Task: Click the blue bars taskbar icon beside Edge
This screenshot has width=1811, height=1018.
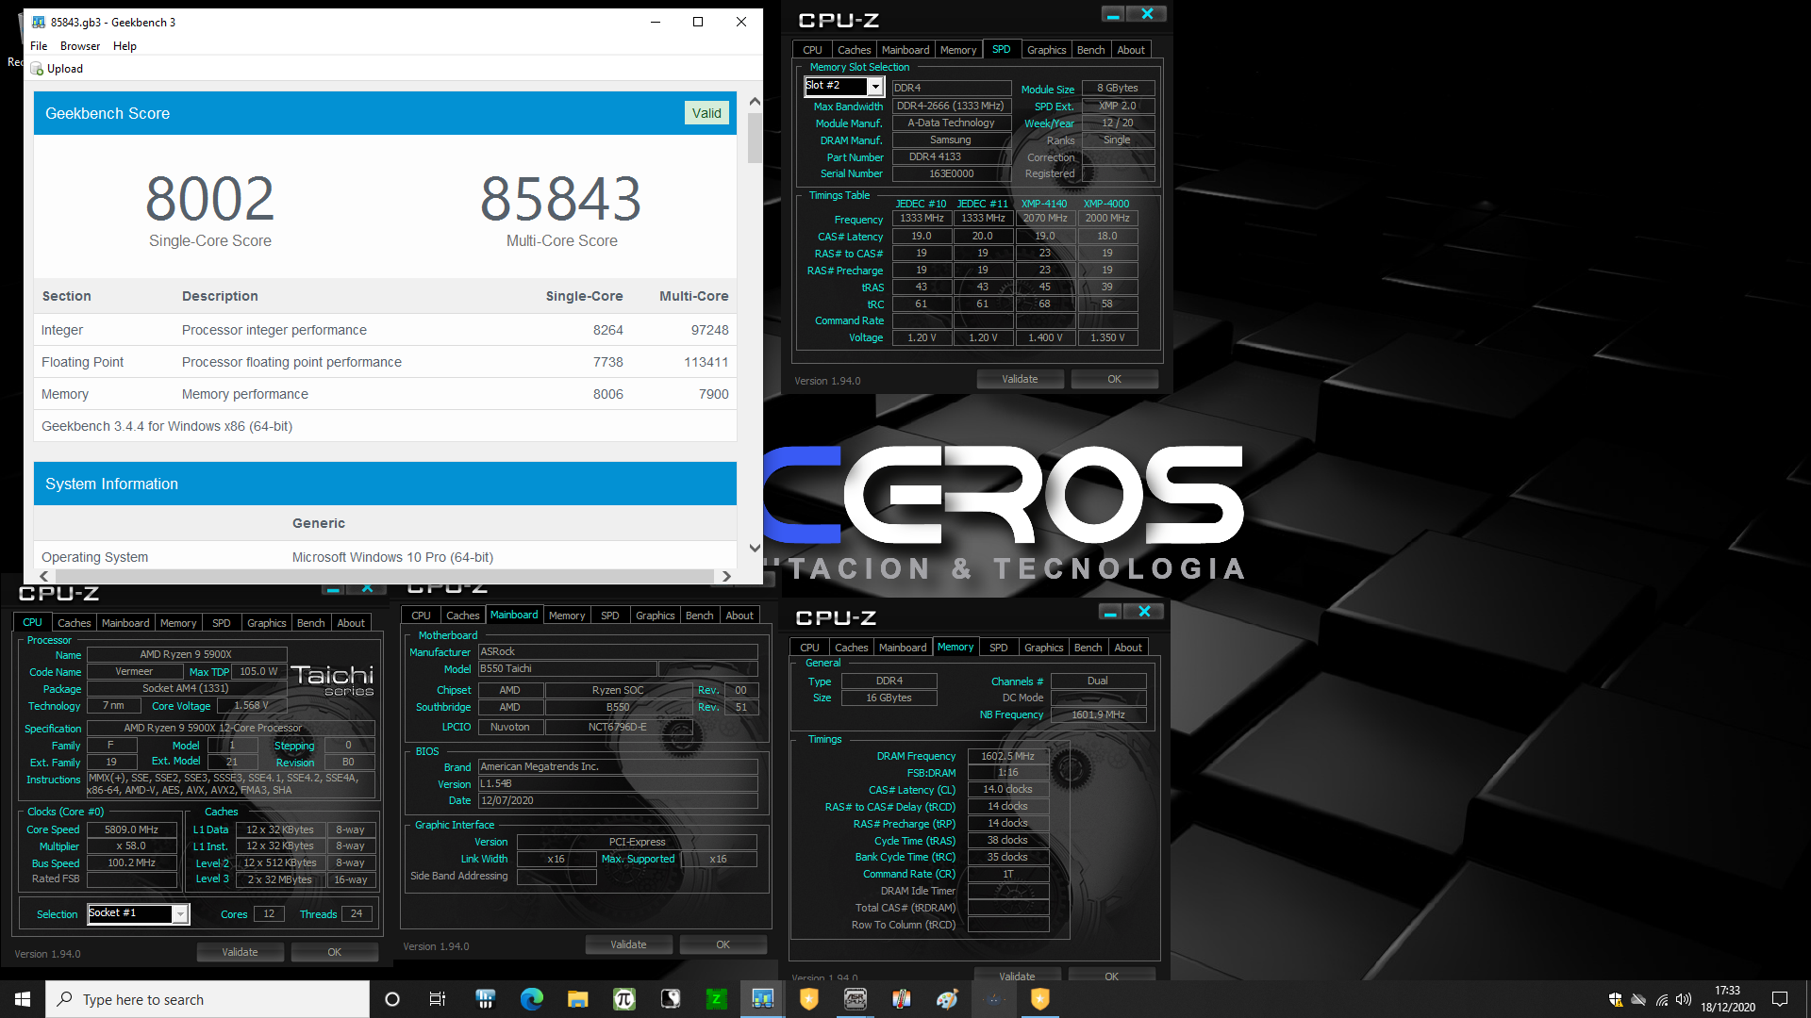Action: [486, 999]
